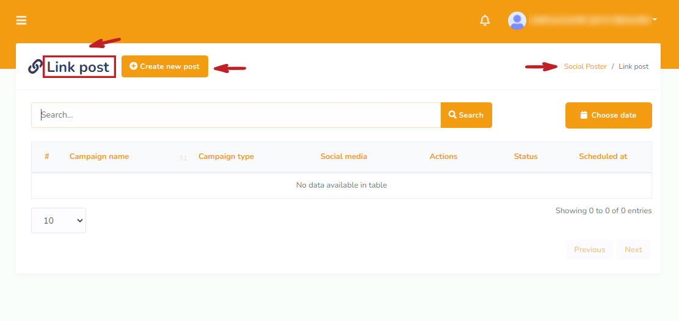Click the Status column header

525,157
